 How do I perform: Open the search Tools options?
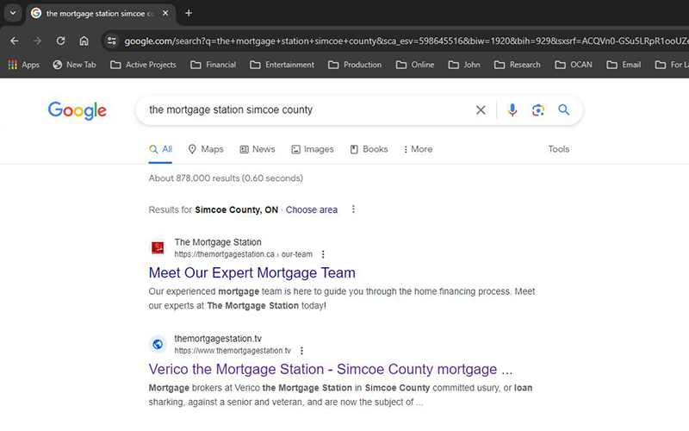click(558, 149)
